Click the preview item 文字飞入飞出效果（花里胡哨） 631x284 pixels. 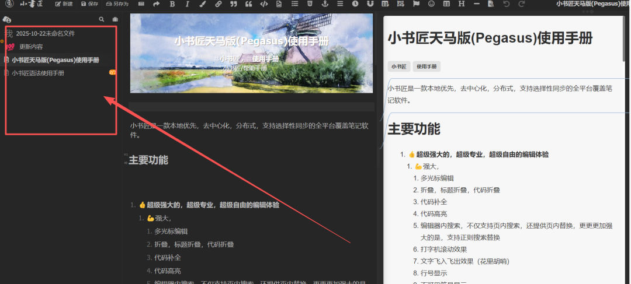465,261
